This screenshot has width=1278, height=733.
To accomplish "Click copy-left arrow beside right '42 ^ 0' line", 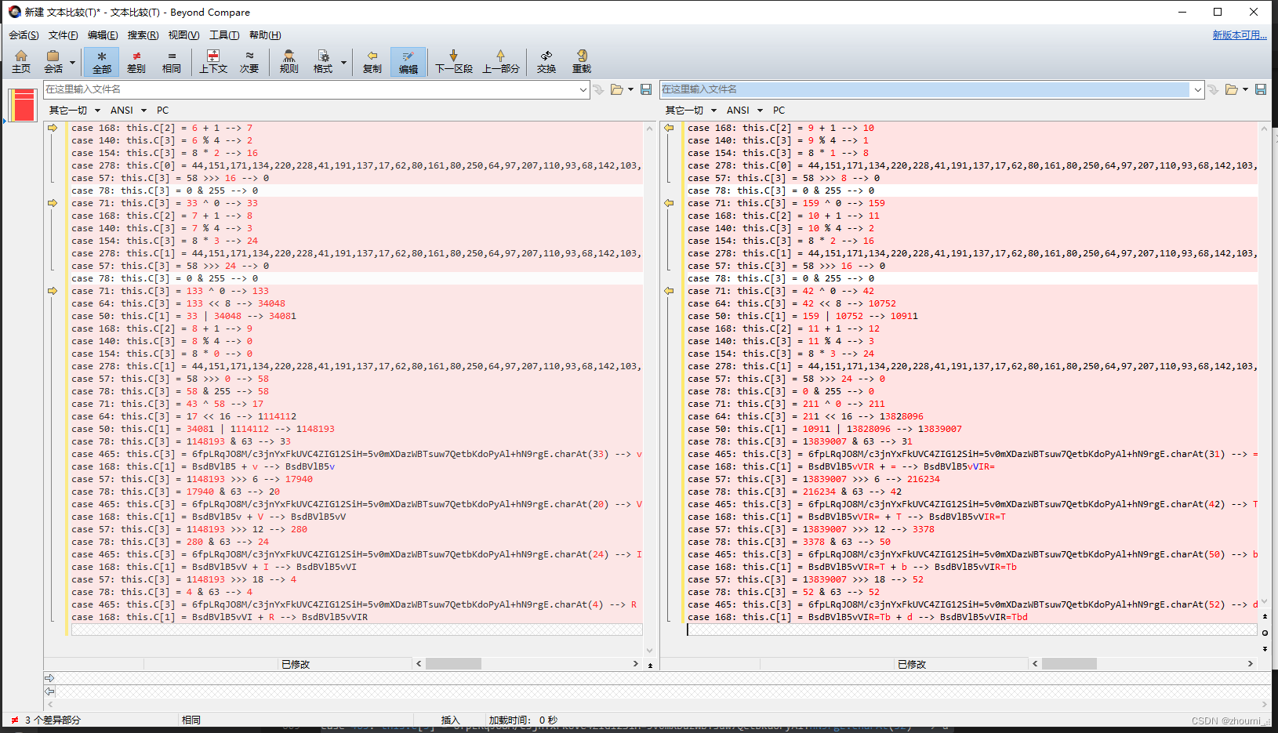I will tap(669, 291).
